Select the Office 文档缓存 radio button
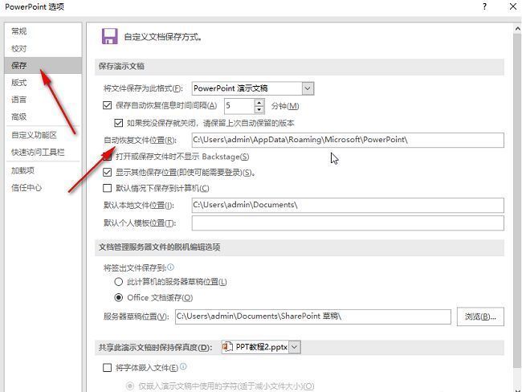 (x=119, y=297)
